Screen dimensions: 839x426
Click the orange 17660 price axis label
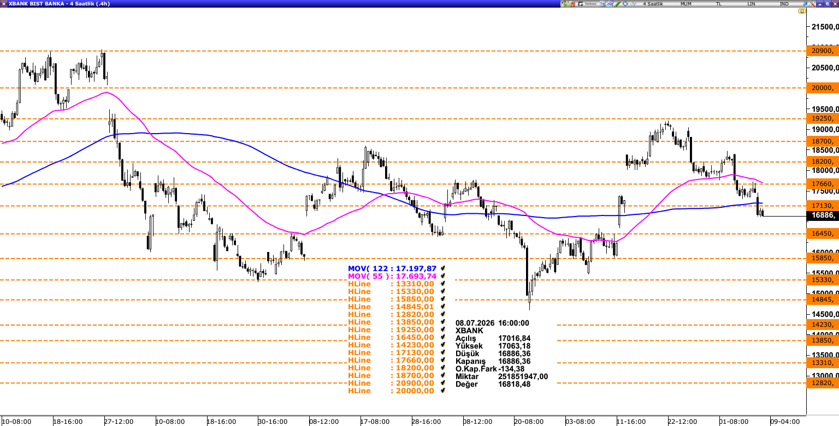click(x=823, y=184)
